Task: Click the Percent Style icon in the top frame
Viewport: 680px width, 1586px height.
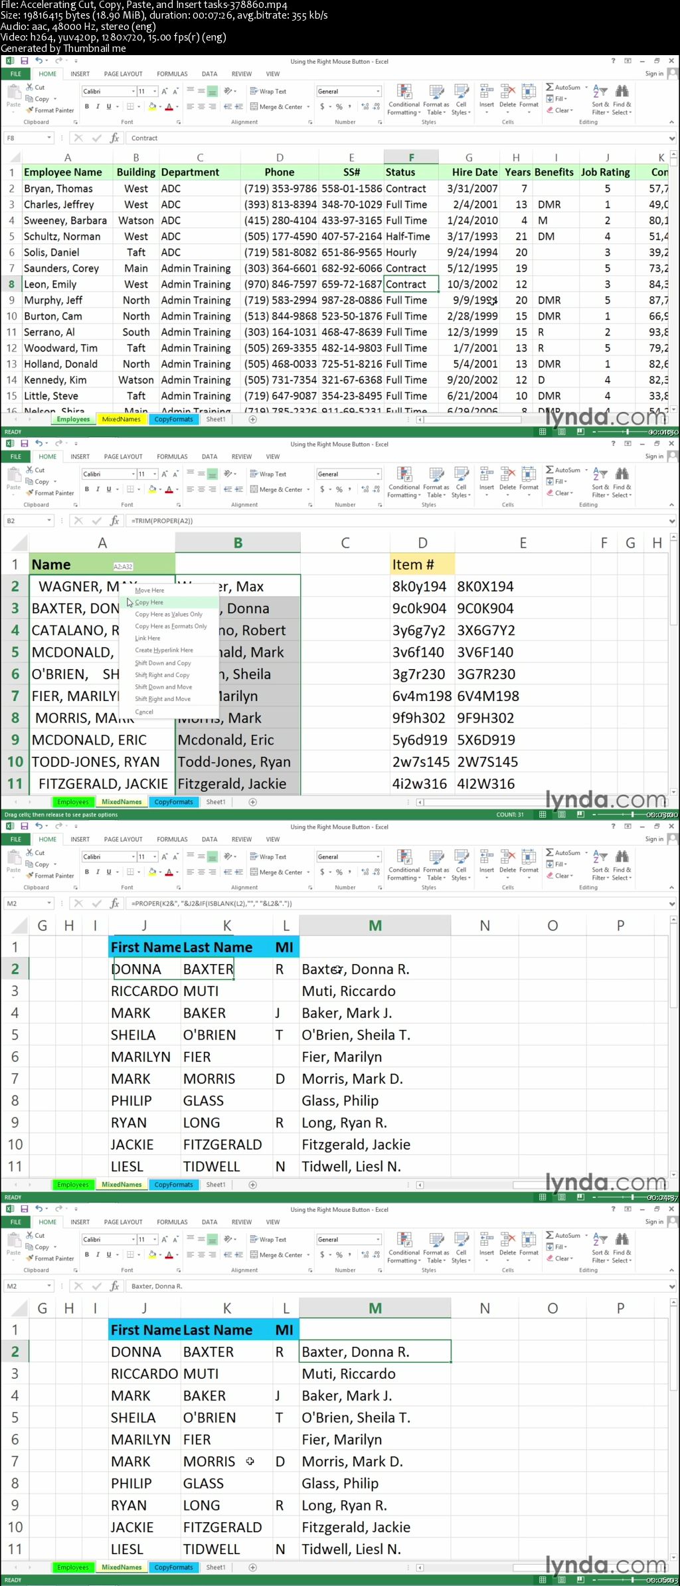Action: click(339, 106)
